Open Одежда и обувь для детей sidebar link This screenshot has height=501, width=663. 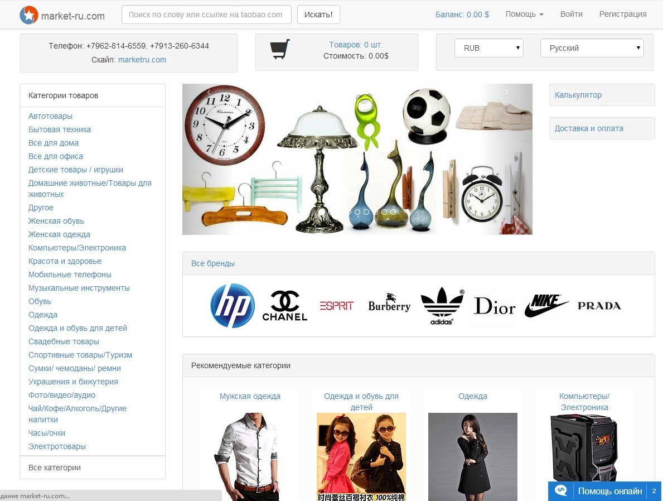coord(78,329)
